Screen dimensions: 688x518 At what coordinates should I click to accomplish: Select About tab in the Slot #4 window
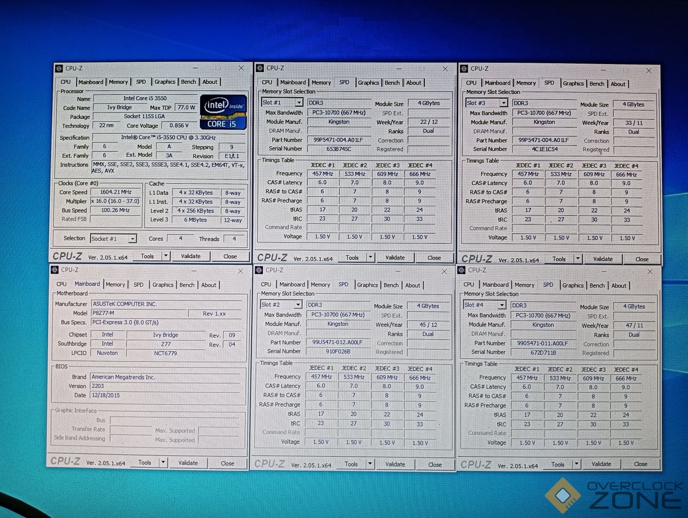(619, 285)
